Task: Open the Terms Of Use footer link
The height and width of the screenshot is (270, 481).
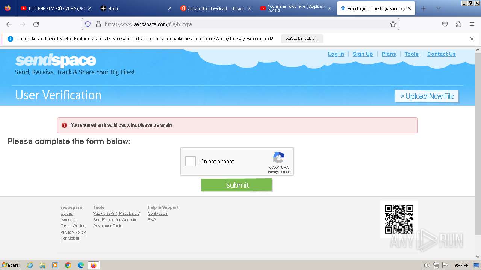Action: tap(73, 226)
